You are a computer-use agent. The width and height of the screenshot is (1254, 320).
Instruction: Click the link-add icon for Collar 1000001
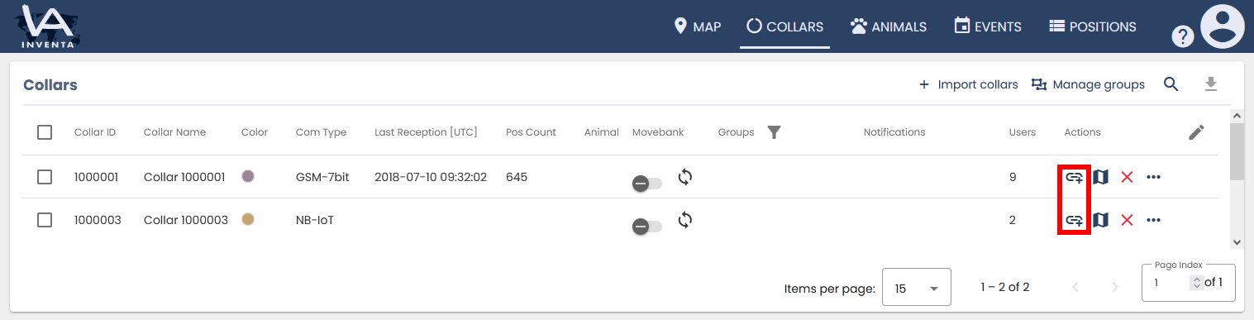click(x=1074, y=177)
